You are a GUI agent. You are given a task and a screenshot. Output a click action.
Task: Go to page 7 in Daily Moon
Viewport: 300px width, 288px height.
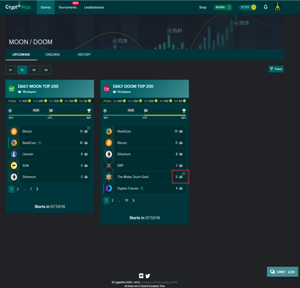[31, 189]
